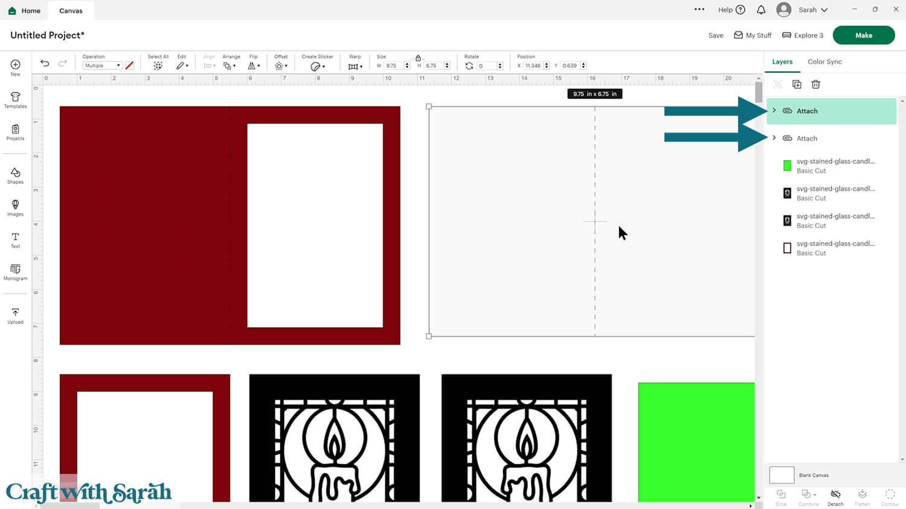Click Save
Screen dimensions: 906x509
point(716,36)
